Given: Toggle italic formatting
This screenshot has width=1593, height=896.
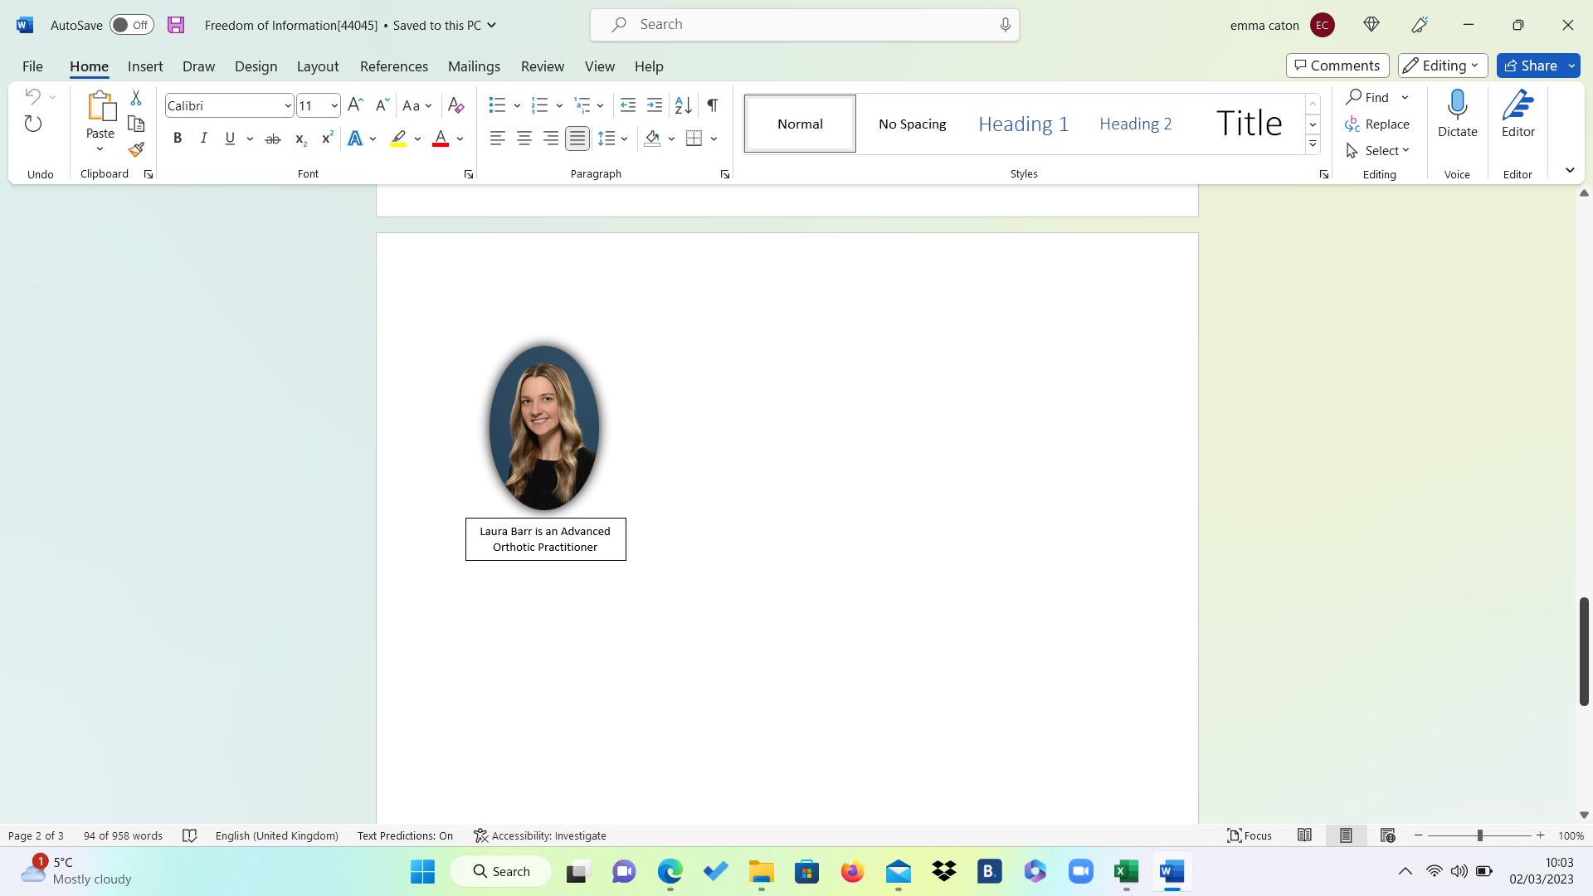Looking at the screenshot, I should [x=203, y=139].
